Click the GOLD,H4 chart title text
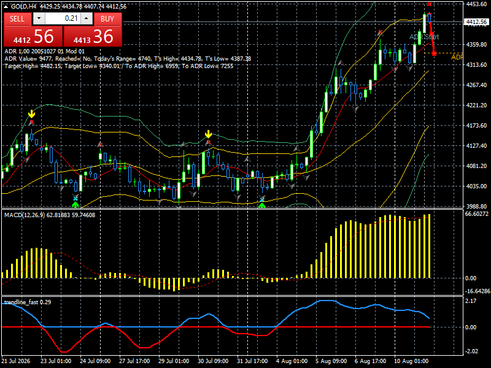Image resolution: width=491 pixels, height=368 pixels. [x=24, y=6]
